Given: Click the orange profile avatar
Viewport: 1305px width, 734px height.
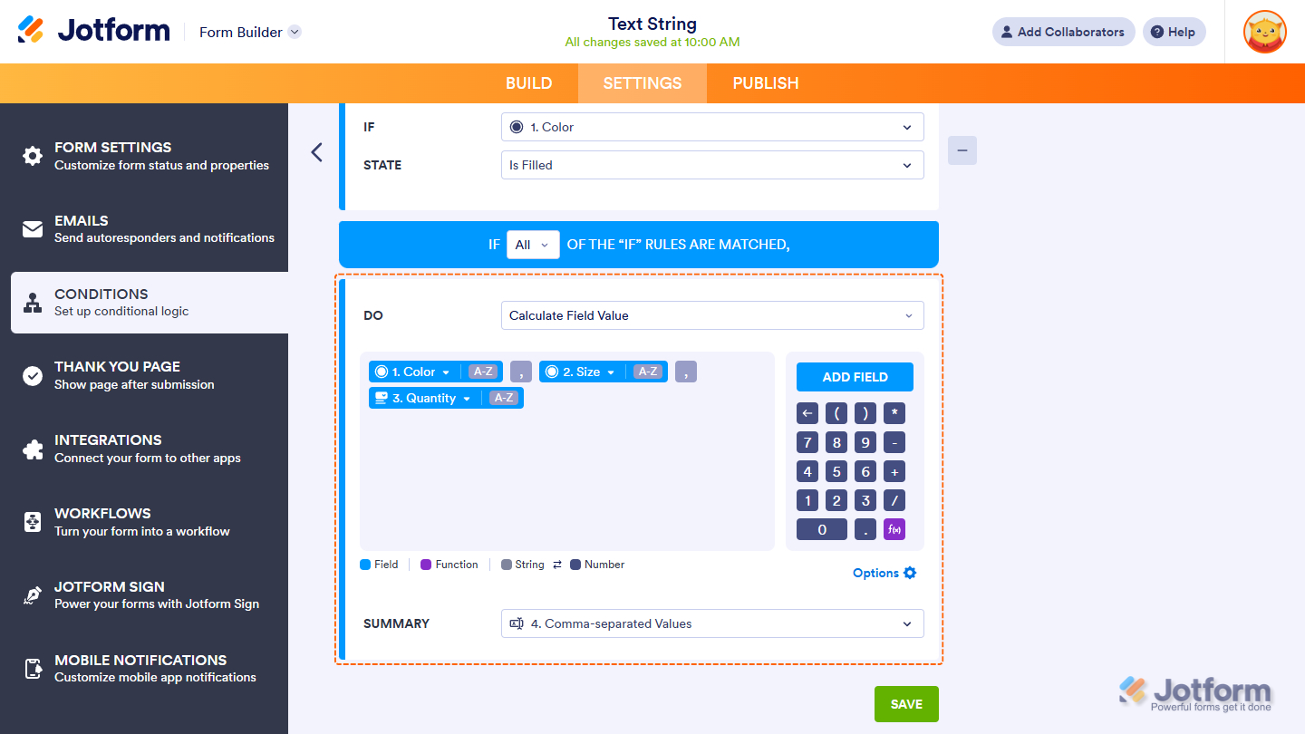Looking at the screenshot, I should coord(1264,32).
